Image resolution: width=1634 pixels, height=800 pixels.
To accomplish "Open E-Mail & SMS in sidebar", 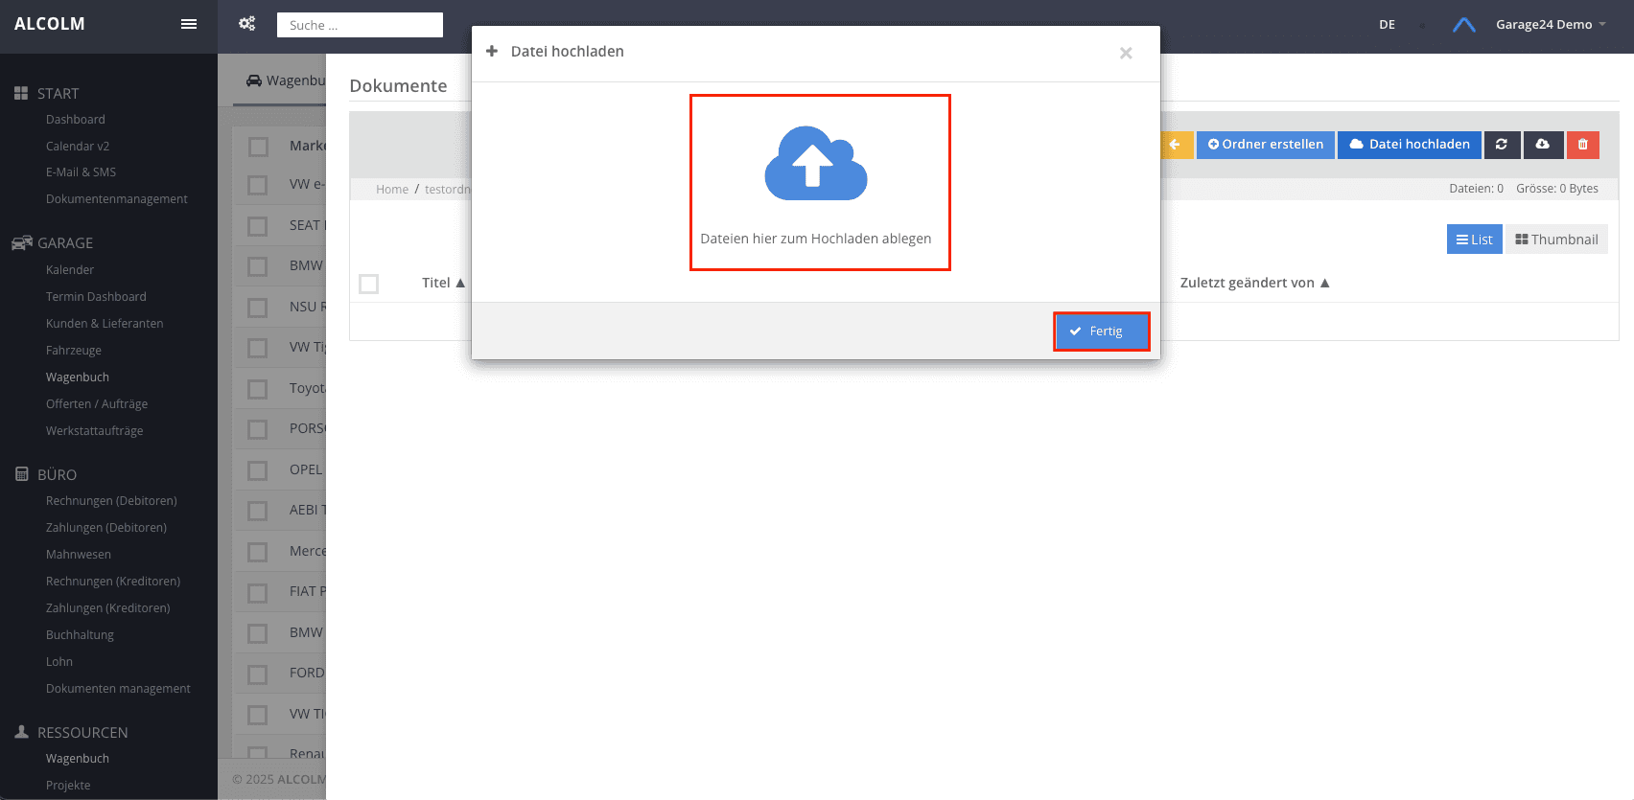I will click(x=81, y=172).
